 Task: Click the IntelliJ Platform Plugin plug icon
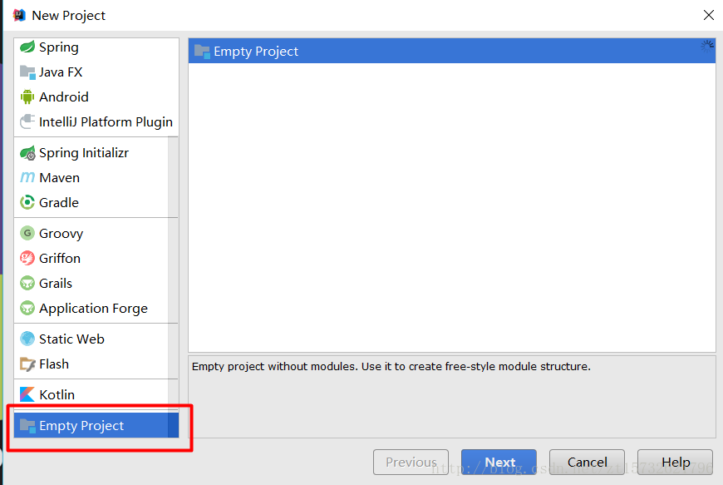click(x=27, y=121)
